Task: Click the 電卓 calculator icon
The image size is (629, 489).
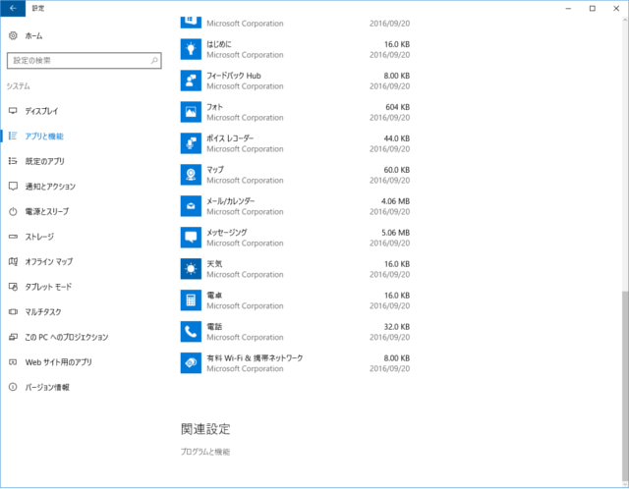Action: click(191, 300)
